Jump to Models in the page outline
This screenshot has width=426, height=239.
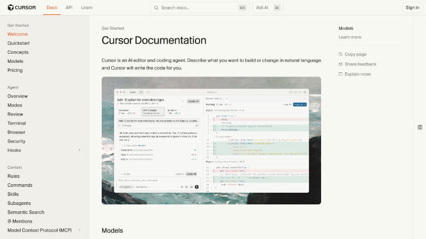tap(346, 28)
